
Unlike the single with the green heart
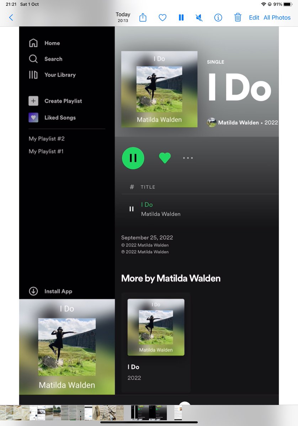[165, 158]
